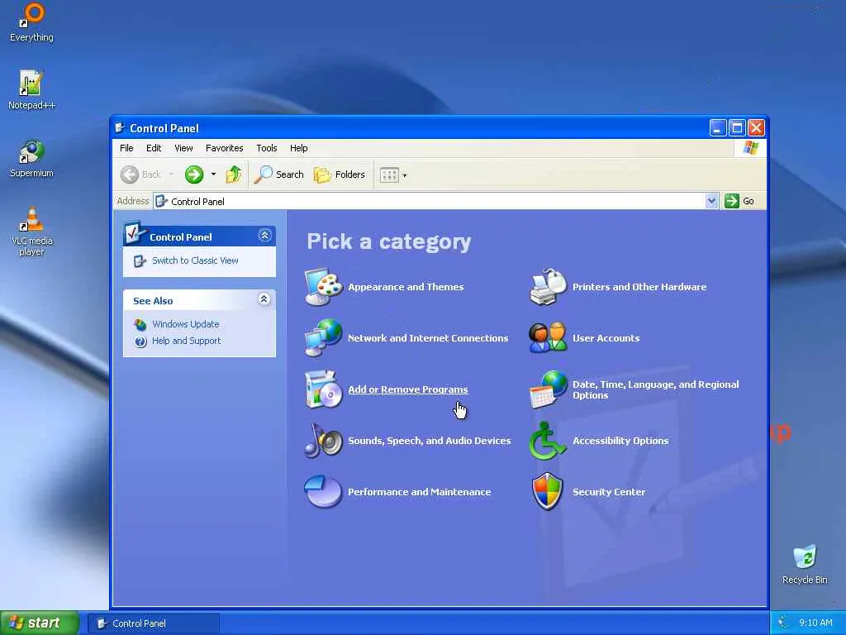This screenshot has height=635, width=846.
Task: Open the Date, Time, Language calendar icon
Action: (x=548, y=389)
